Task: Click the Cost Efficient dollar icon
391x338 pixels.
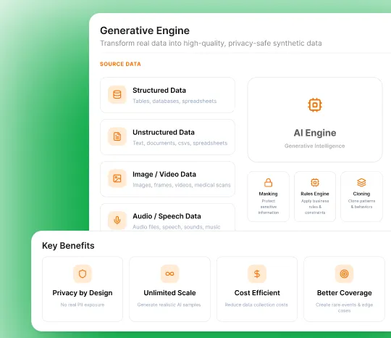Action: [257, 273]
